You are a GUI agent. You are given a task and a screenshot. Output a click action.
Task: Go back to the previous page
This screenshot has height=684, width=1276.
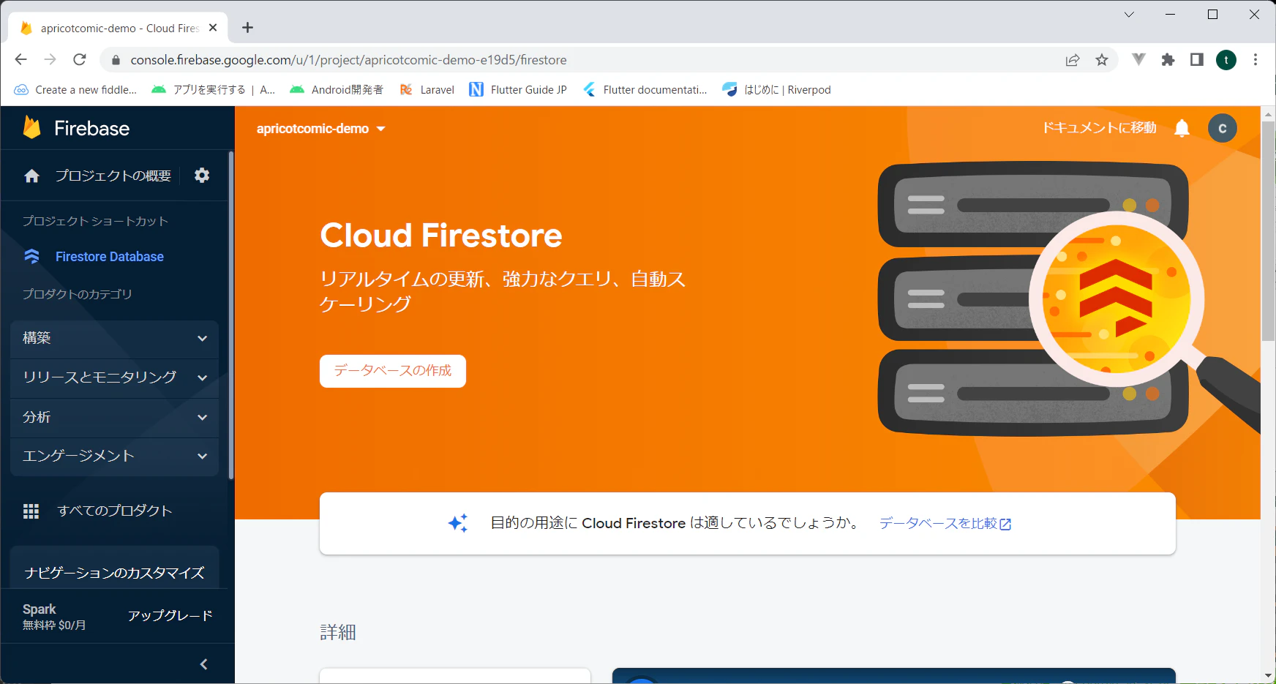tap(21, 60)
